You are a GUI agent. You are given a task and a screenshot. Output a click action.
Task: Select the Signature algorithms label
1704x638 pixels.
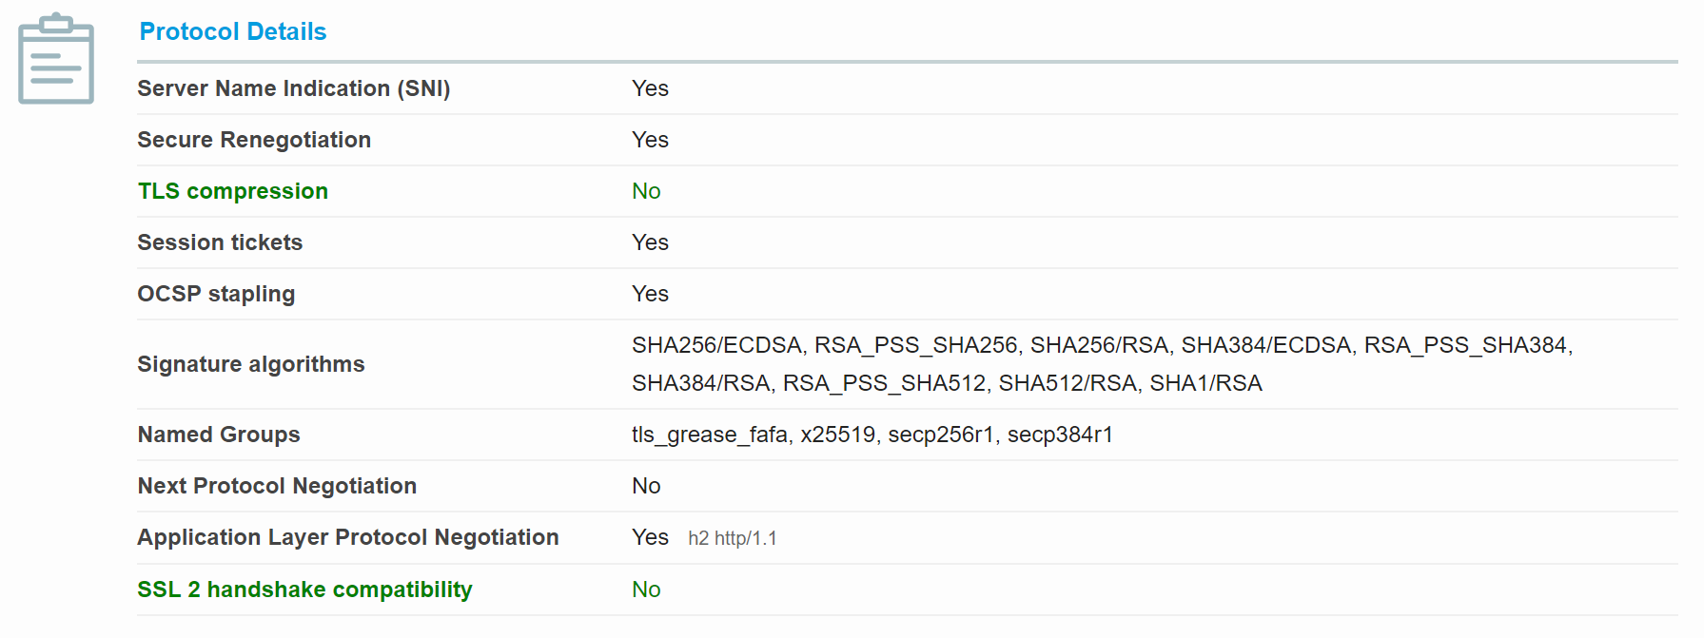(251, 364)
